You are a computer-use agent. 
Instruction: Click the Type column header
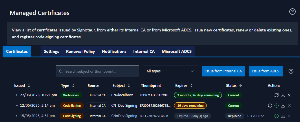pyautogui.click(x=65, y=86)
